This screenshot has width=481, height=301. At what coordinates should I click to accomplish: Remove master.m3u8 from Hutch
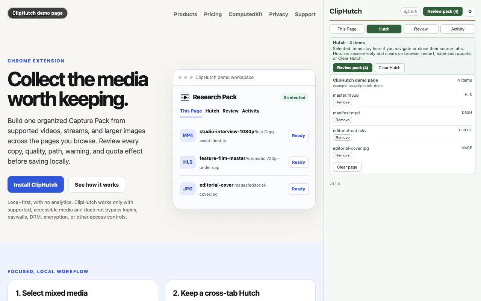click(x=342, y=102)
